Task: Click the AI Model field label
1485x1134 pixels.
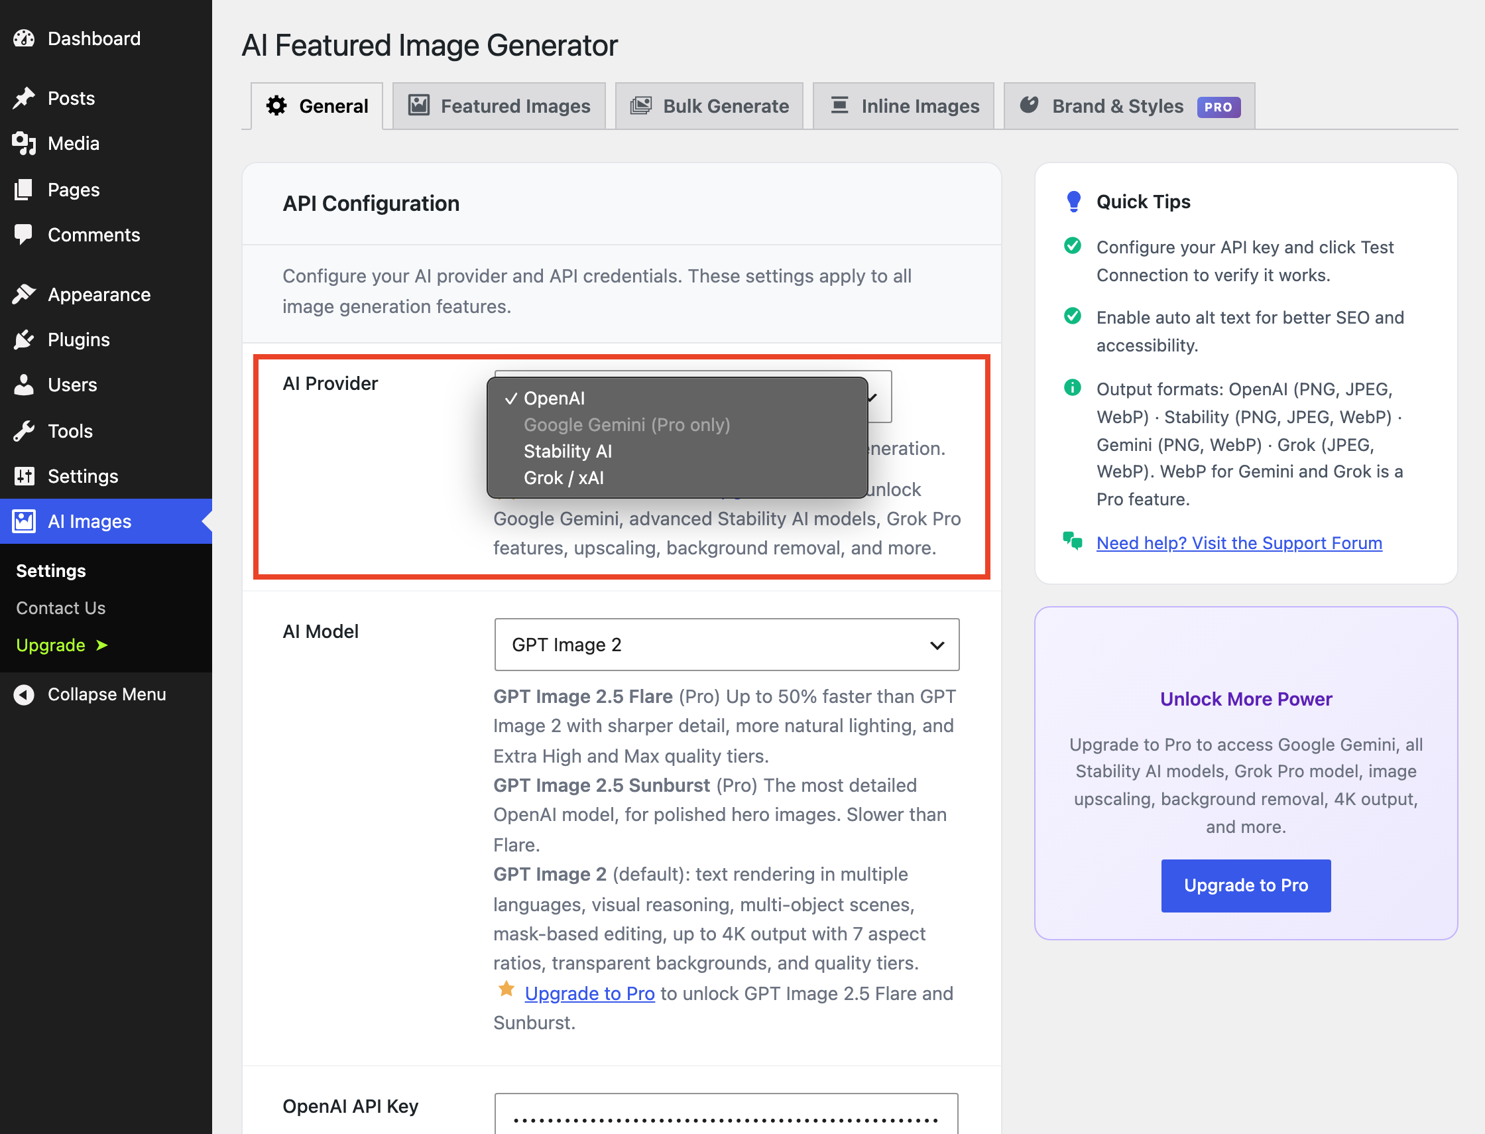Action: pyautogui.click(x=320, y=631)
